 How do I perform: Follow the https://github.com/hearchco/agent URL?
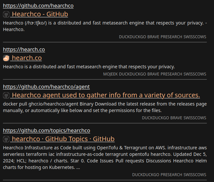(x=46, y=87)
